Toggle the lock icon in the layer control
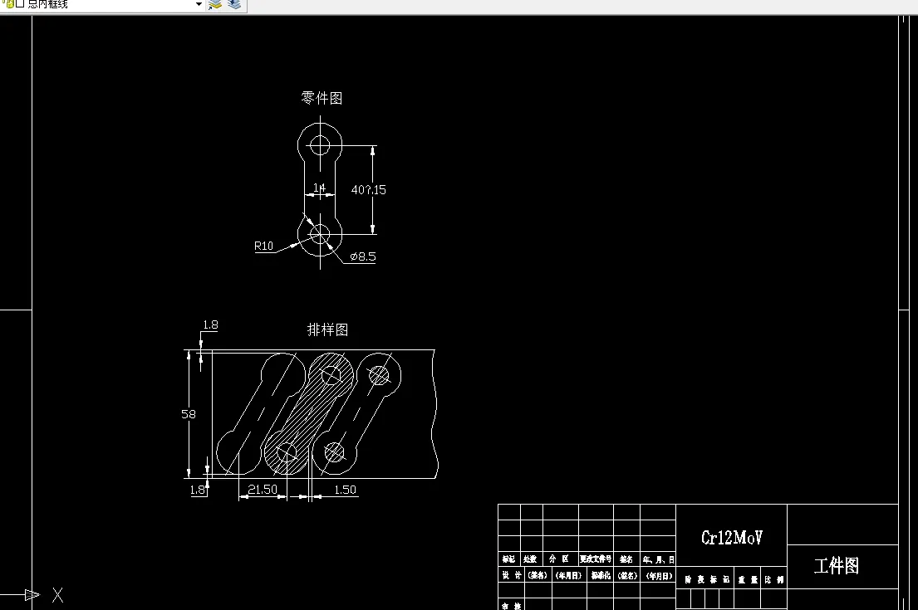 click(x=11, y=6)
